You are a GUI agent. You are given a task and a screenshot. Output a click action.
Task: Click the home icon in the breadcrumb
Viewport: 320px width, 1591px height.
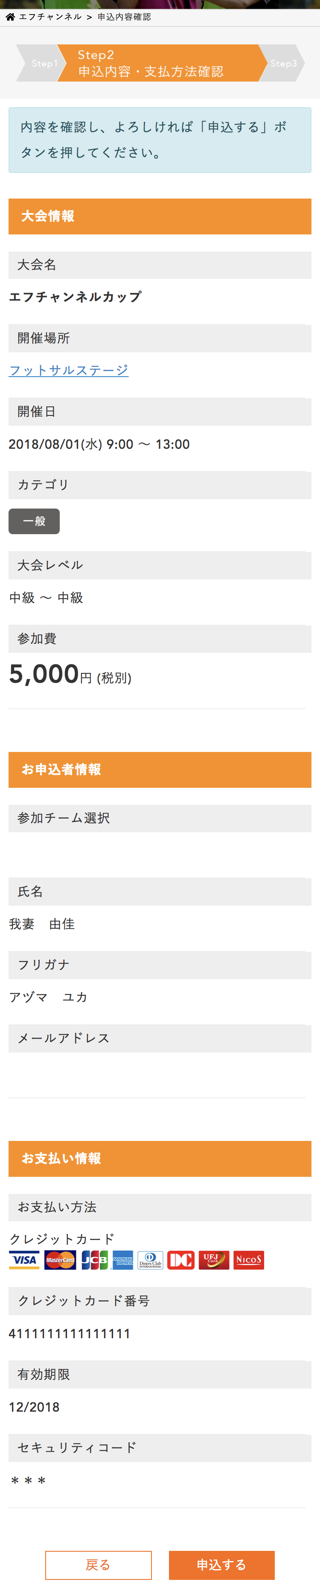coord(10,17)
